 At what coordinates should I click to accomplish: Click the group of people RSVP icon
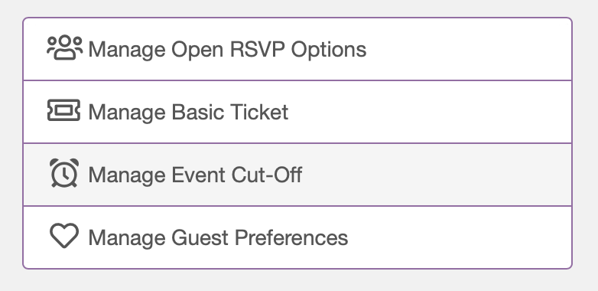[x=64, y=47]
